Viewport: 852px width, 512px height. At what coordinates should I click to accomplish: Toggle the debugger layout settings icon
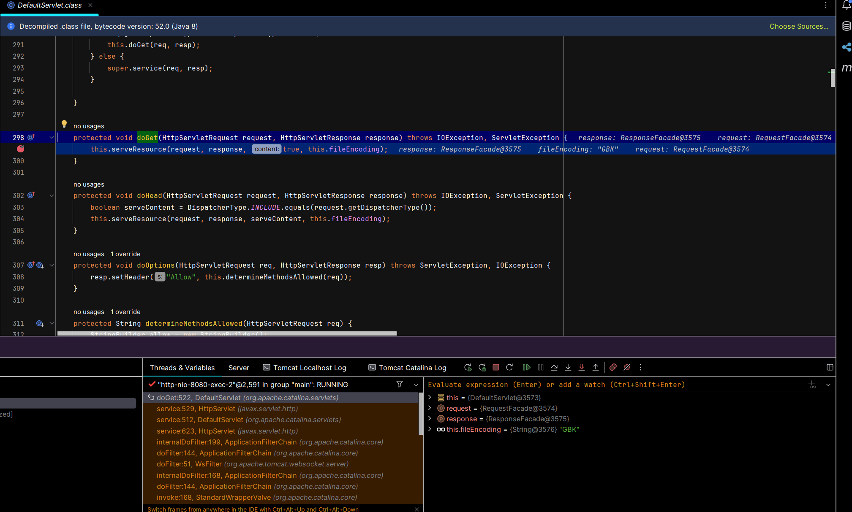pyautogui.click(x=830, y=367)
